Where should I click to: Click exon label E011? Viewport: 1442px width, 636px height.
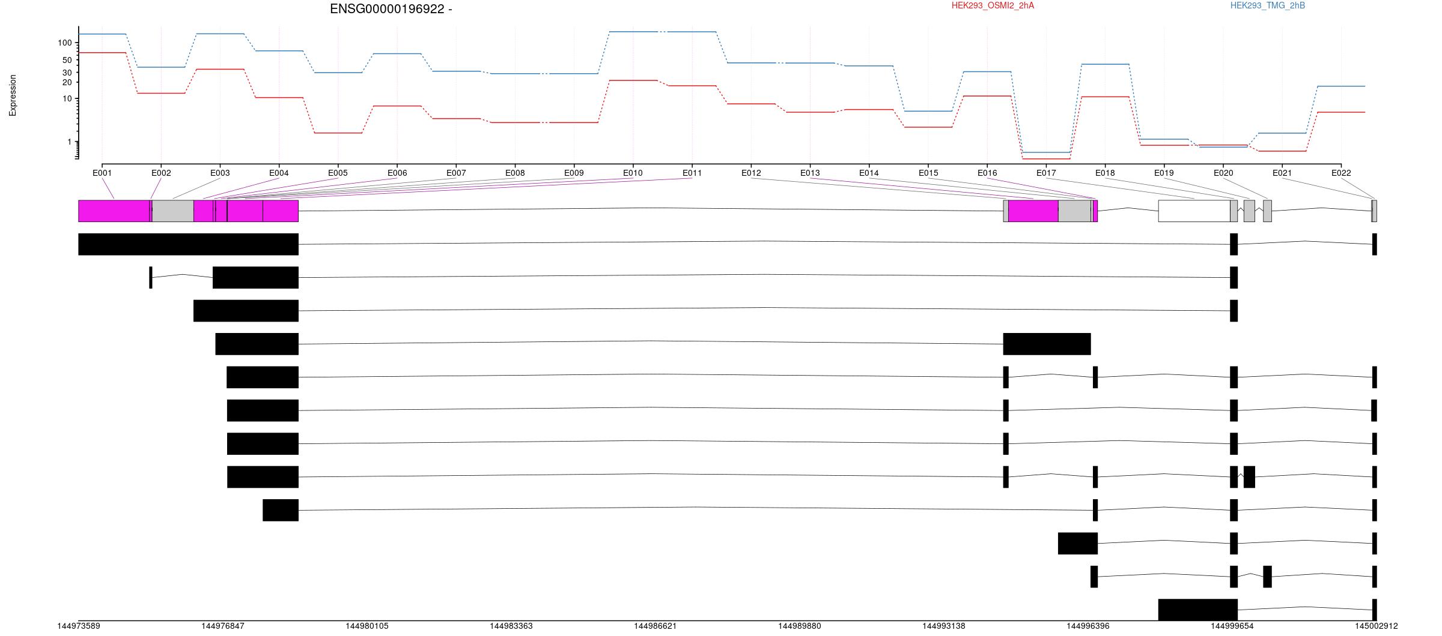click(692, 173)
